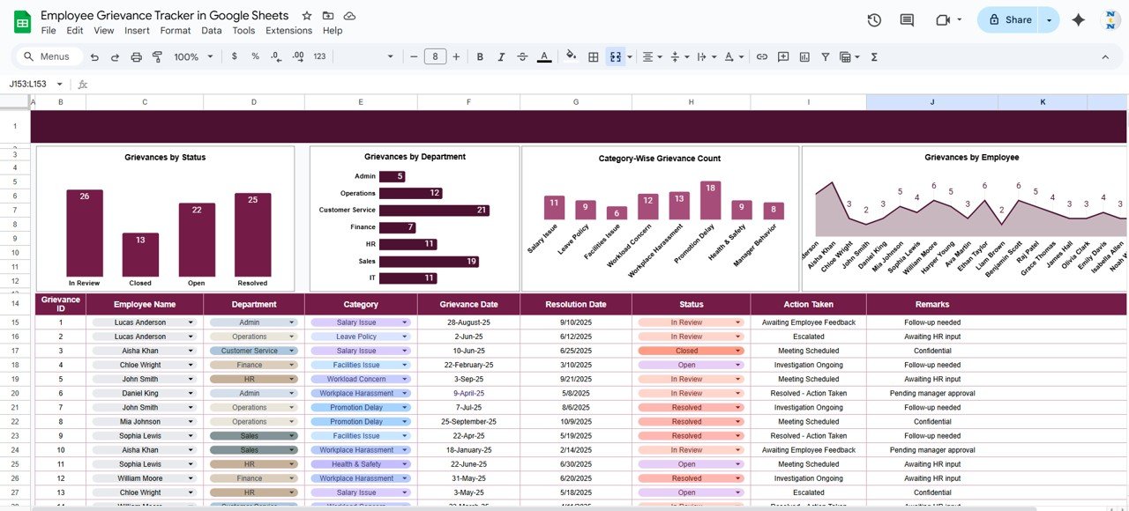Open the Share options dropdown arrow
Viewport: 1129px width, 511px height.
pyautogui.click(x=1049, y=19)
